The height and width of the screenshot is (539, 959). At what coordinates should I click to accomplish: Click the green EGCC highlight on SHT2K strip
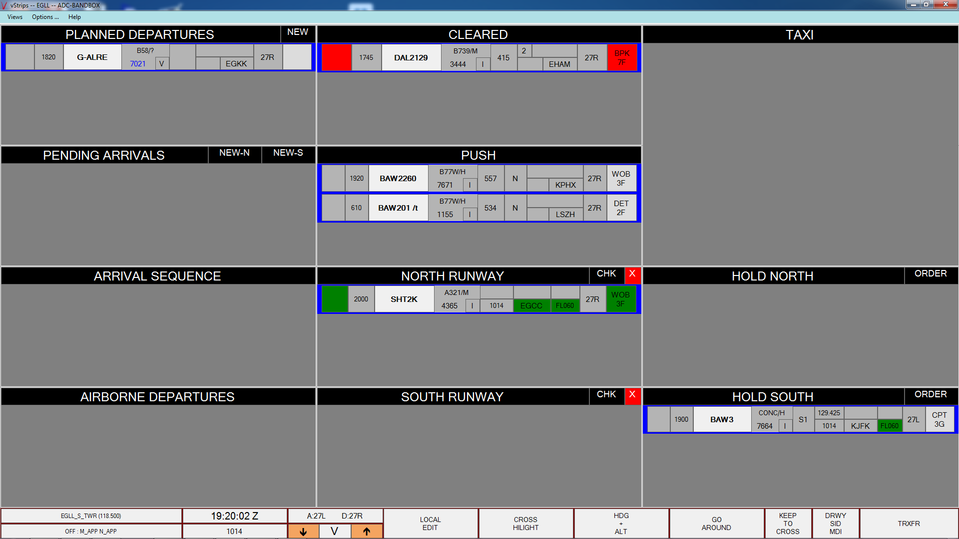pyautogui.click(x=531, y=305)
